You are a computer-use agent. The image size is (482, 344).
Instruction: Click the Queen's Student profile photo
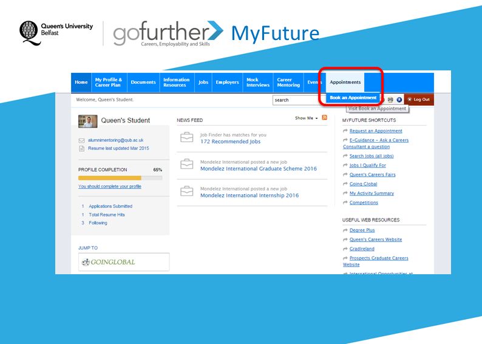coord(87,121)
